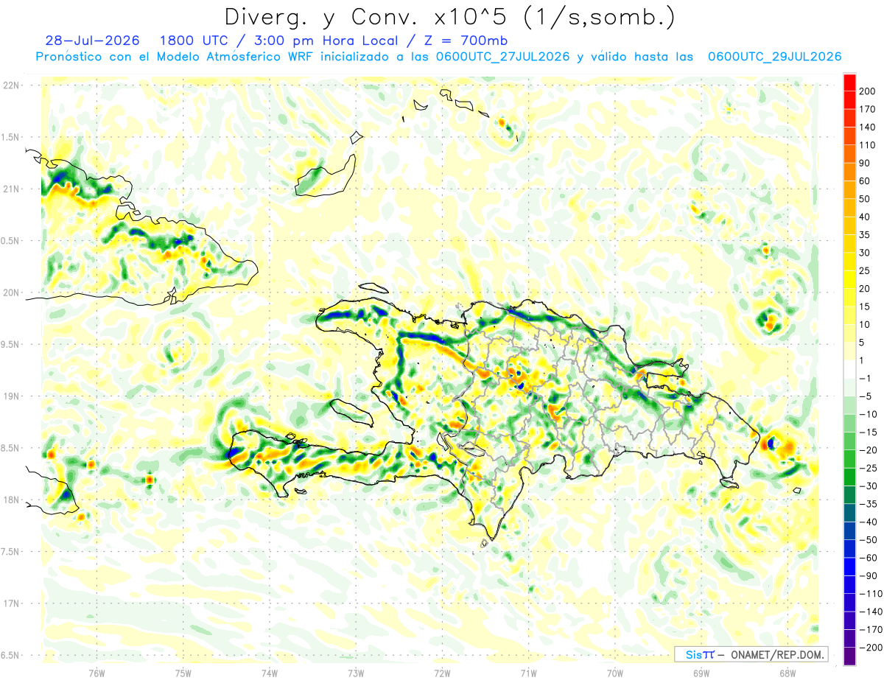The image size is (884, 683).
Task: Select initialization time '0600UTC_27JUL2026'
Action: click(502, 57)
